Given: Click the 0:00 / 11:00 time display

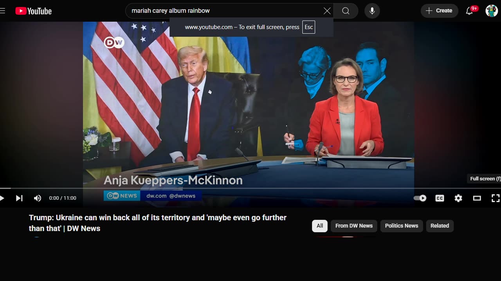Looking at the screenshot, I should click(x=63, y=198).
